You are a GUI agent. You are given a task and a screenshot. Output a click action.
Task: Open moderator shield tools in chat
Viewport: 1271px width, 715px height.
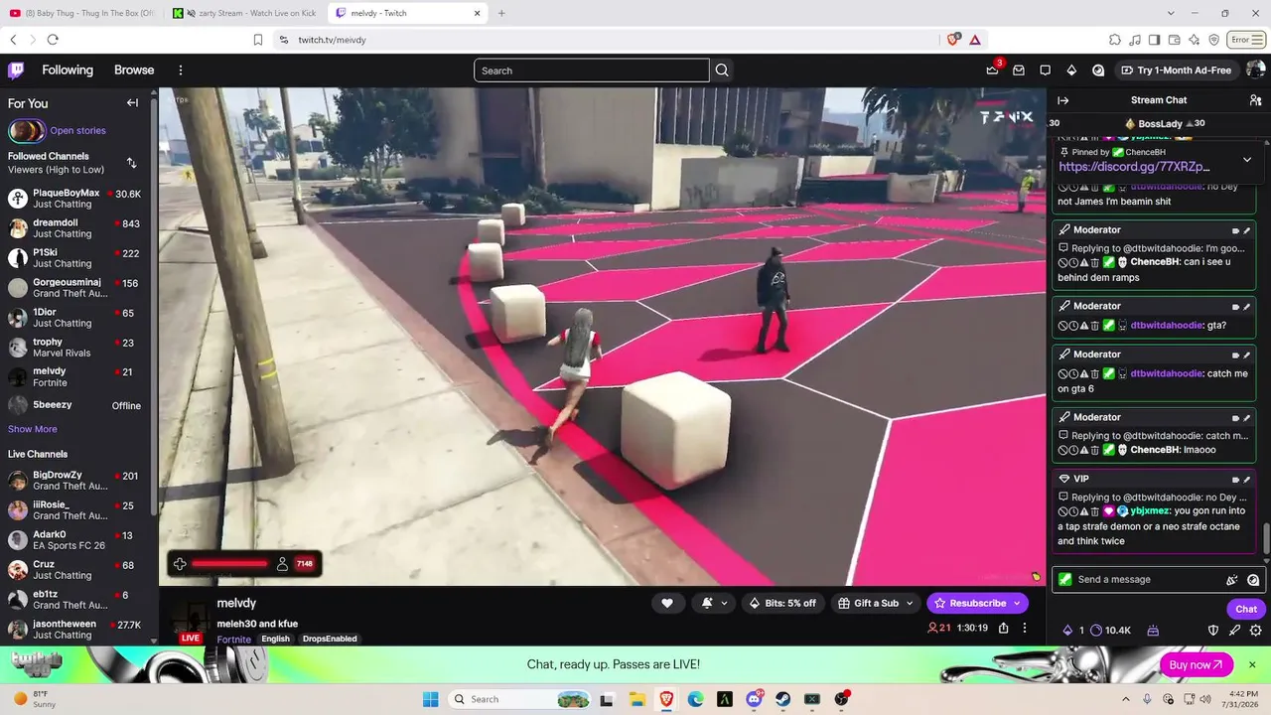(1212, 631)
